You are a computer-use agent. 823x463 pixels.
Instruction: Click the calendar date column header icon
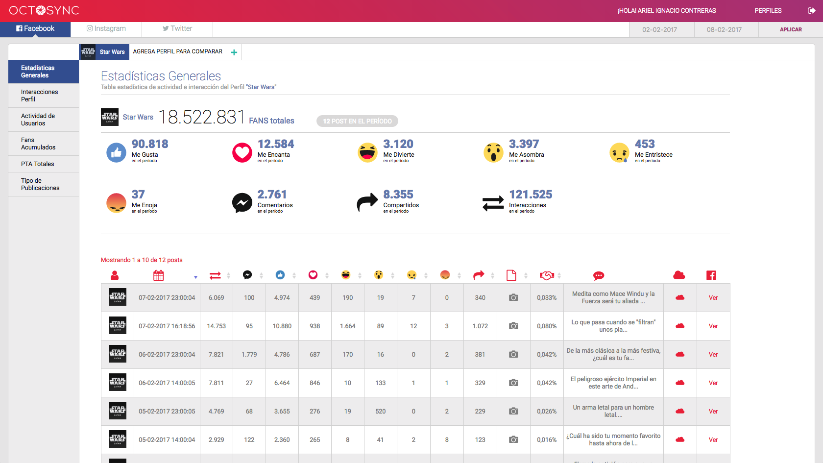point(158,275)
